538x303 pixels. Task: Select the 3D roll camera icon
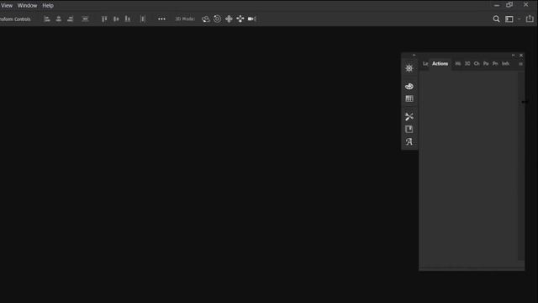pyautogui.click(x=217, y=19)
